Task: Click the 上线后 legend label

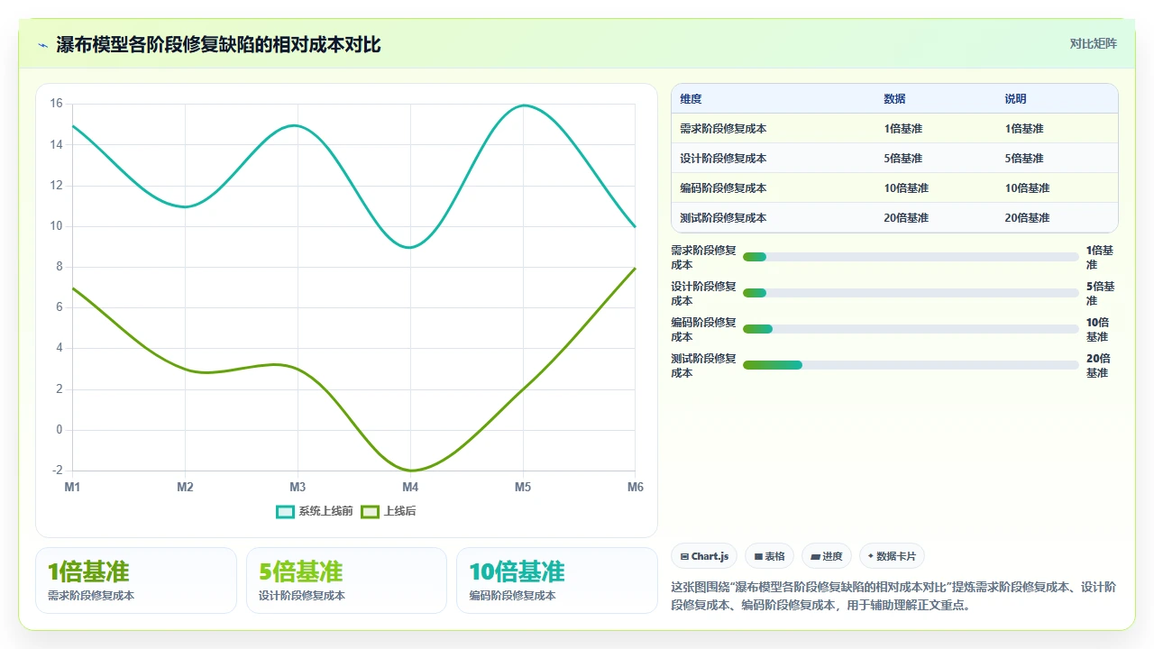Action: (400, 511)
